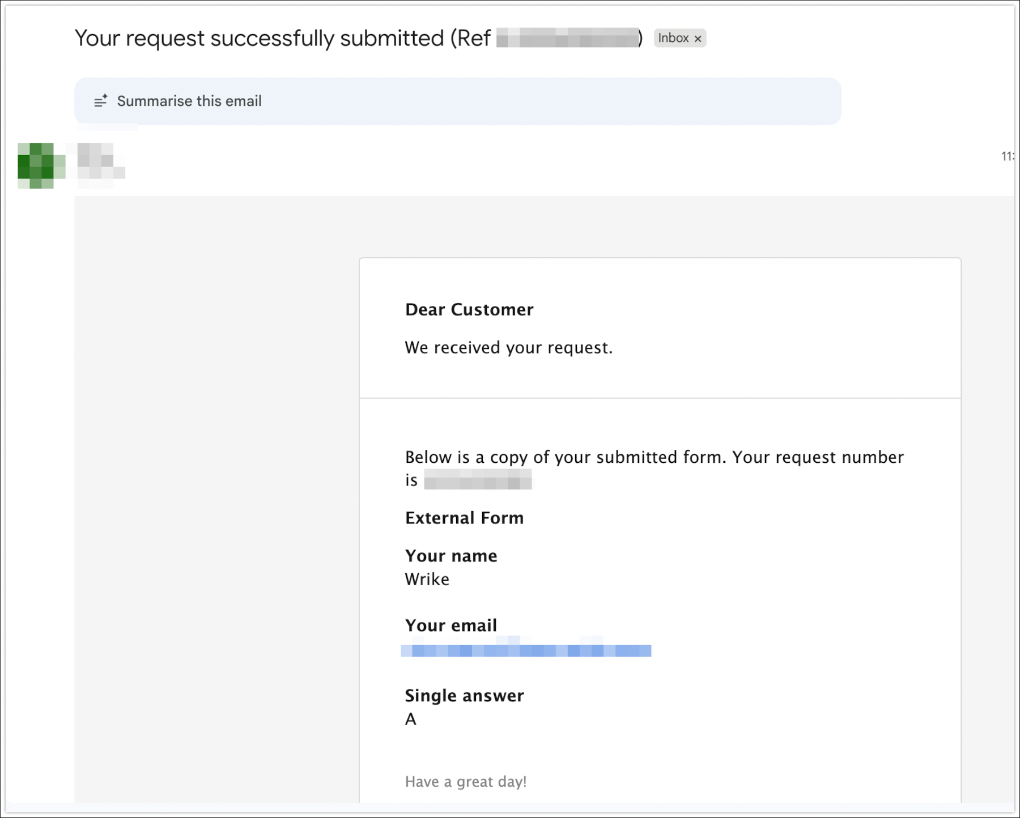Viewport: 1020px width, 818px height.
Task: Click the Single answer field label
Action: tap(464, 696)
